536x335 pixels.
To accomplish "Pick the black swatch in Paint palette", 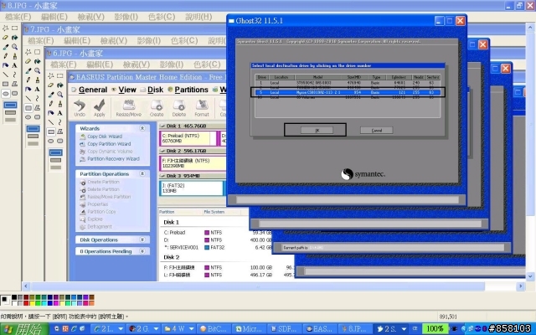I will pyautogui.click(x=14, y=297).
